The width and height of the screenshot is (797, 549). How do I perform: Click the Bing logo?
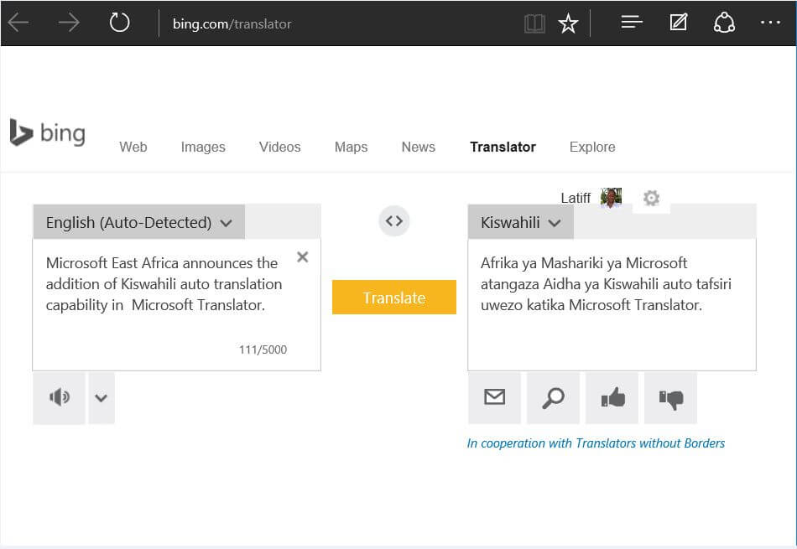(x=48, y=132)
